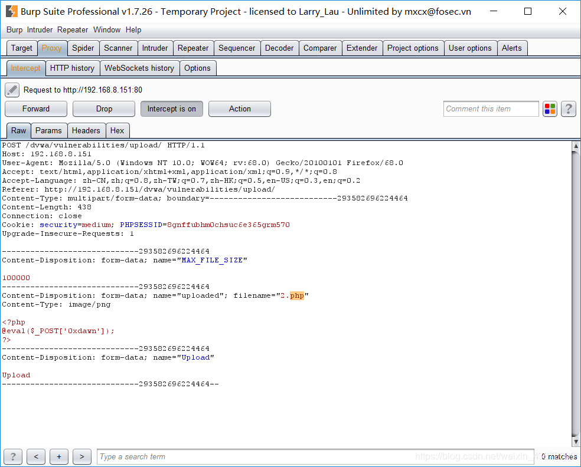Click the User-Agent header line
The height and width of the screenshot is (467, 581).
pos(203,163)
